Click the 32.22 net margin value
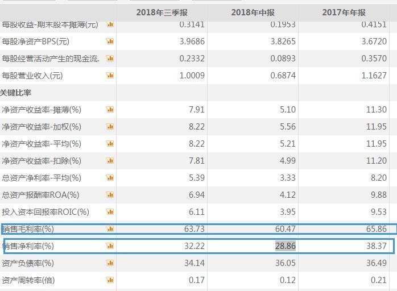The image size is (397, 291). pyautogui.click(x=194, y=246)
